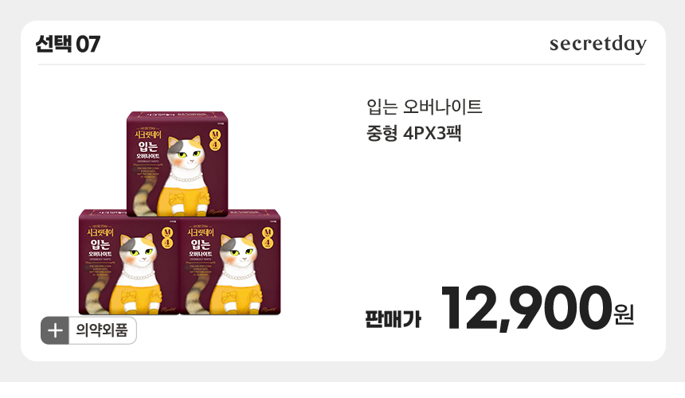Open the 의약외품 info badge
This screenshot has height=398, width=685.
[88, 330]
